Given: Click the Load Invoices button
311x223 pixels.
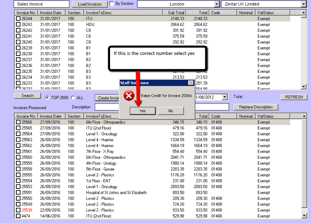Looking at the screenshot, I should [89, 4].
